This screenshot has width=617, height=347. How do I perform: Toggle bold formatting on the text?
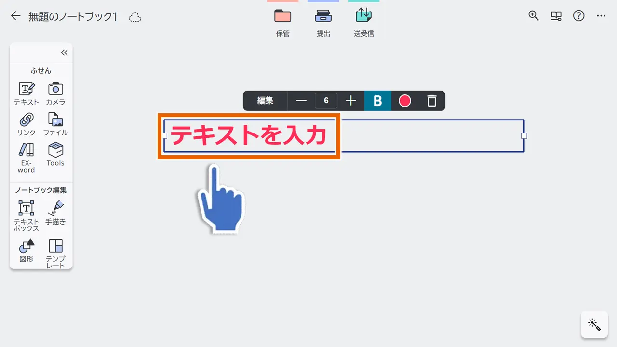coord(378,101)
